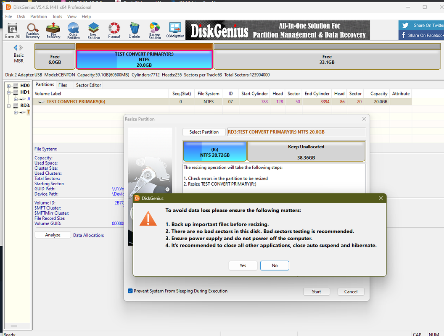
Task: Click the NTFS file system cell
Action: [x=209, y=102]
